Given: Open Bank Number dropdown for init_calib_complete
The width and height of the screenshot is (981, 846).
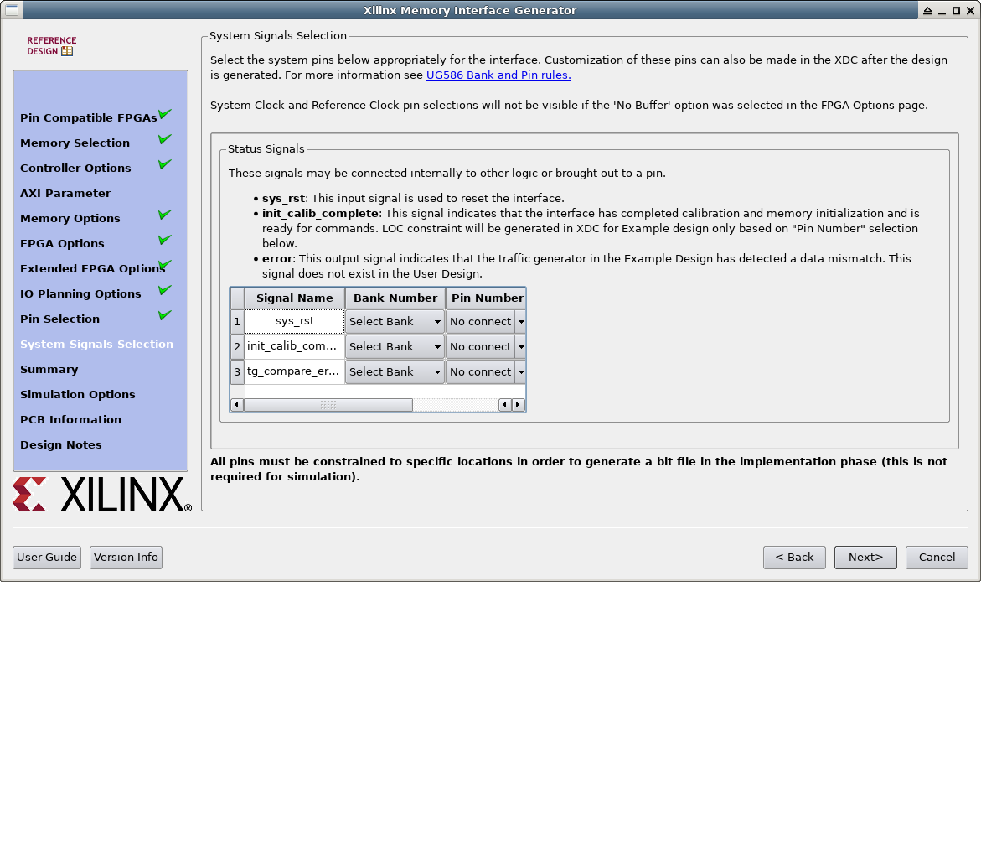Looking at the screenshot, I should tap(395, 346).
